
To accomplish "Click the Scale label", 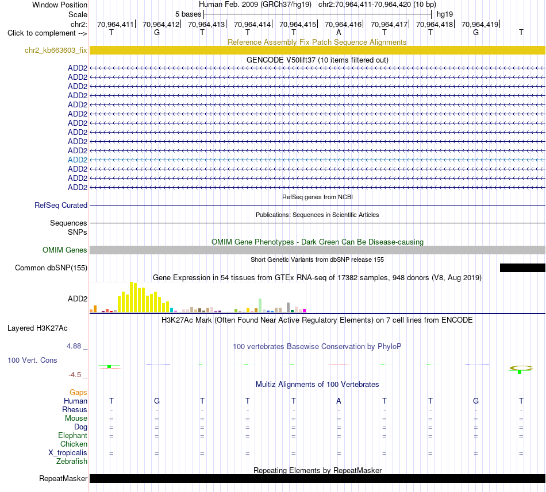I will pyautogui.click(x=78, y=15).
